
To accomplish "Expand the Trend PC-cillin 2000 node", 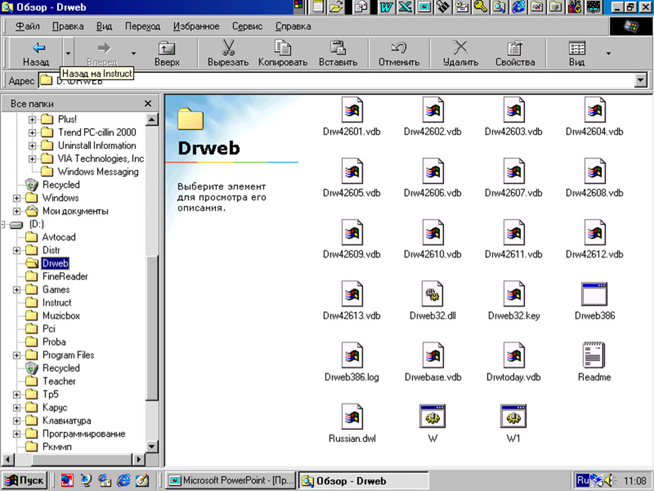I will 32,132.
